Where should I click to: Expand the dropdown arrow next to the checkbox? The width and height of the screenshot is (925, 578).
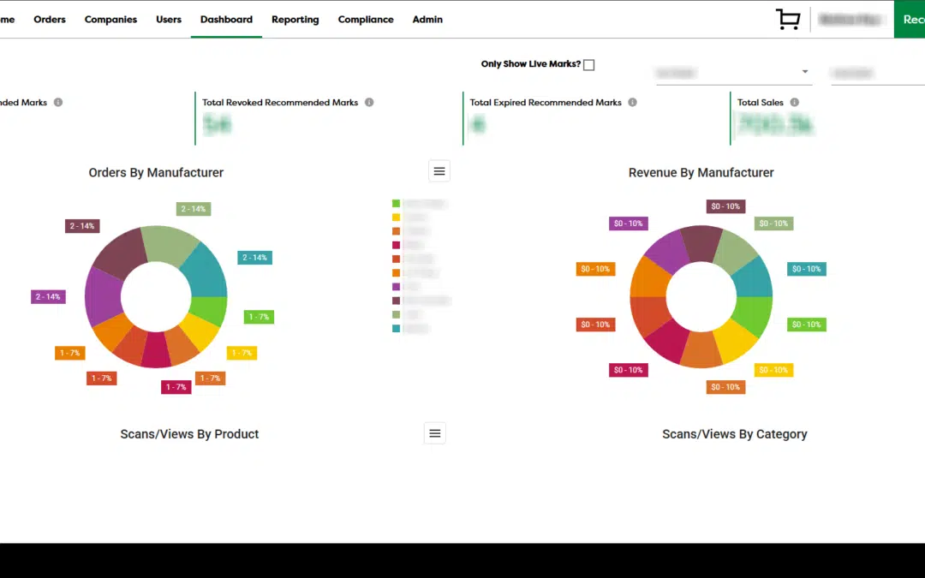click(x=805, y=73)
